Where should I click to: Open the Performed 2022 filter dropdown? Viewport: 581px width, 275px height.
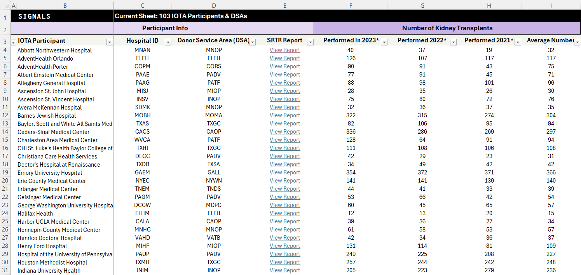[453, 42]
